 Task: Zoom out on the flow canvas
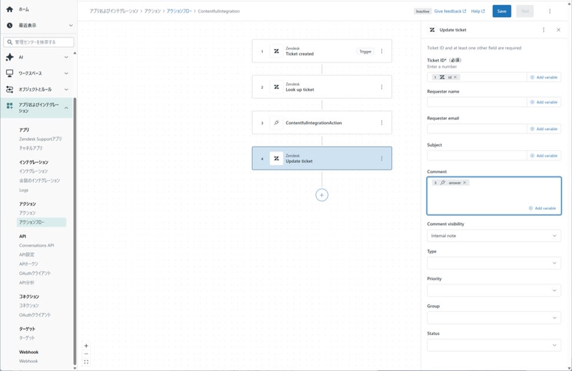tap(87, 354)
